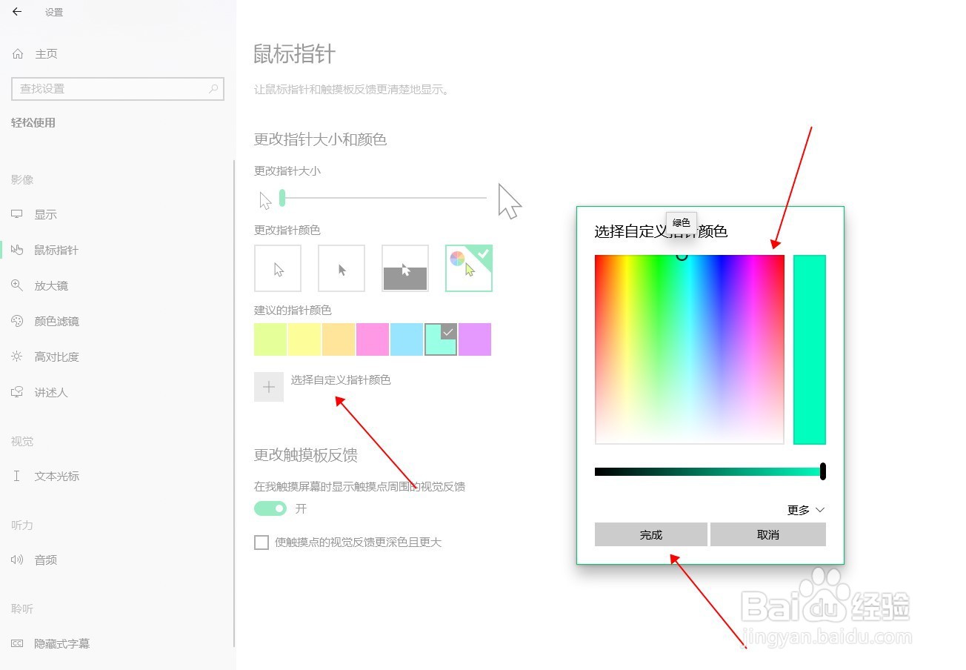Click the brightness value slider bar

[710, 471]
